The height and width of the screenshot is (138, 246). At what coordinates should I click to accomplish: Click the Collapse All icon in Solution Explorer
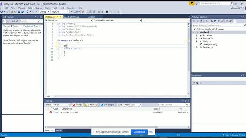click(x=219, y=21)
